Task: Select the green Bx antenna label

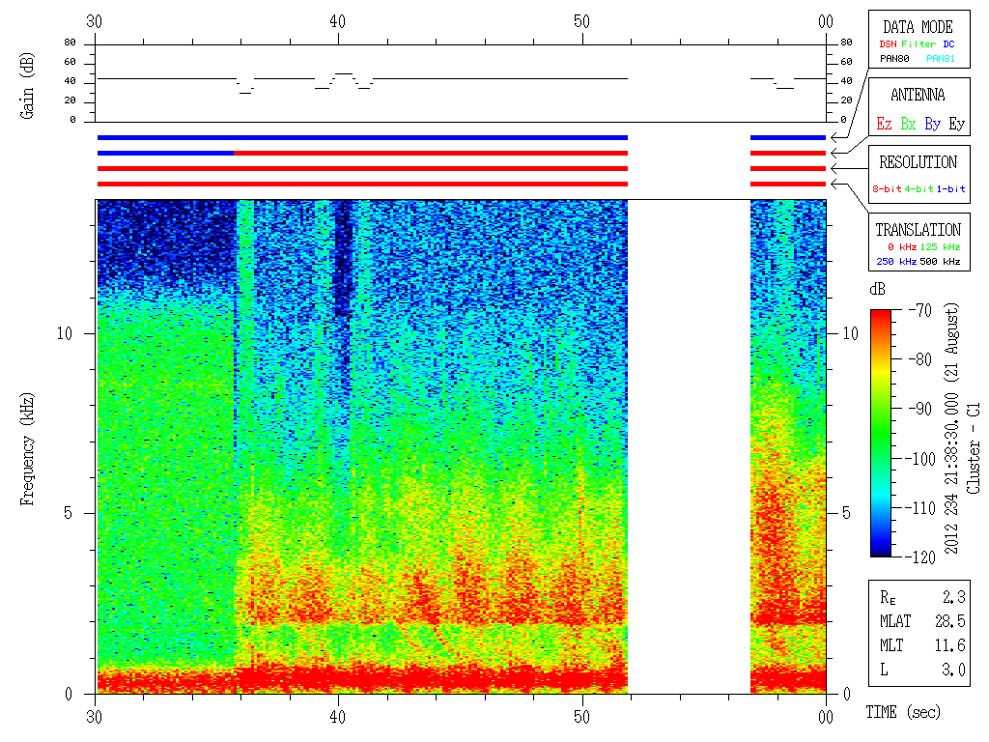Action: coord(908,124)
